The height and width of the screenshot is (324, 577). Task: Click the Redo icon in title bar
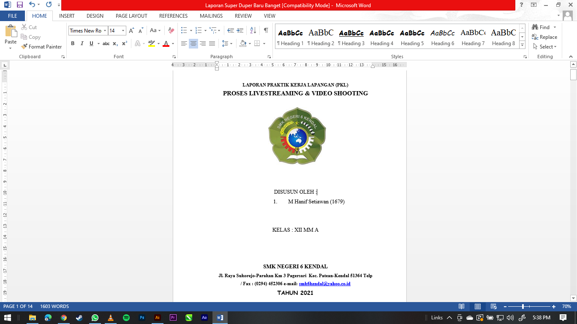click(49, 5)
